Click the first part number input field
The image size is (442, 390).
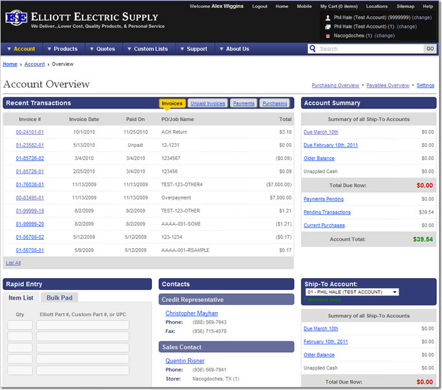coord(82,325)
